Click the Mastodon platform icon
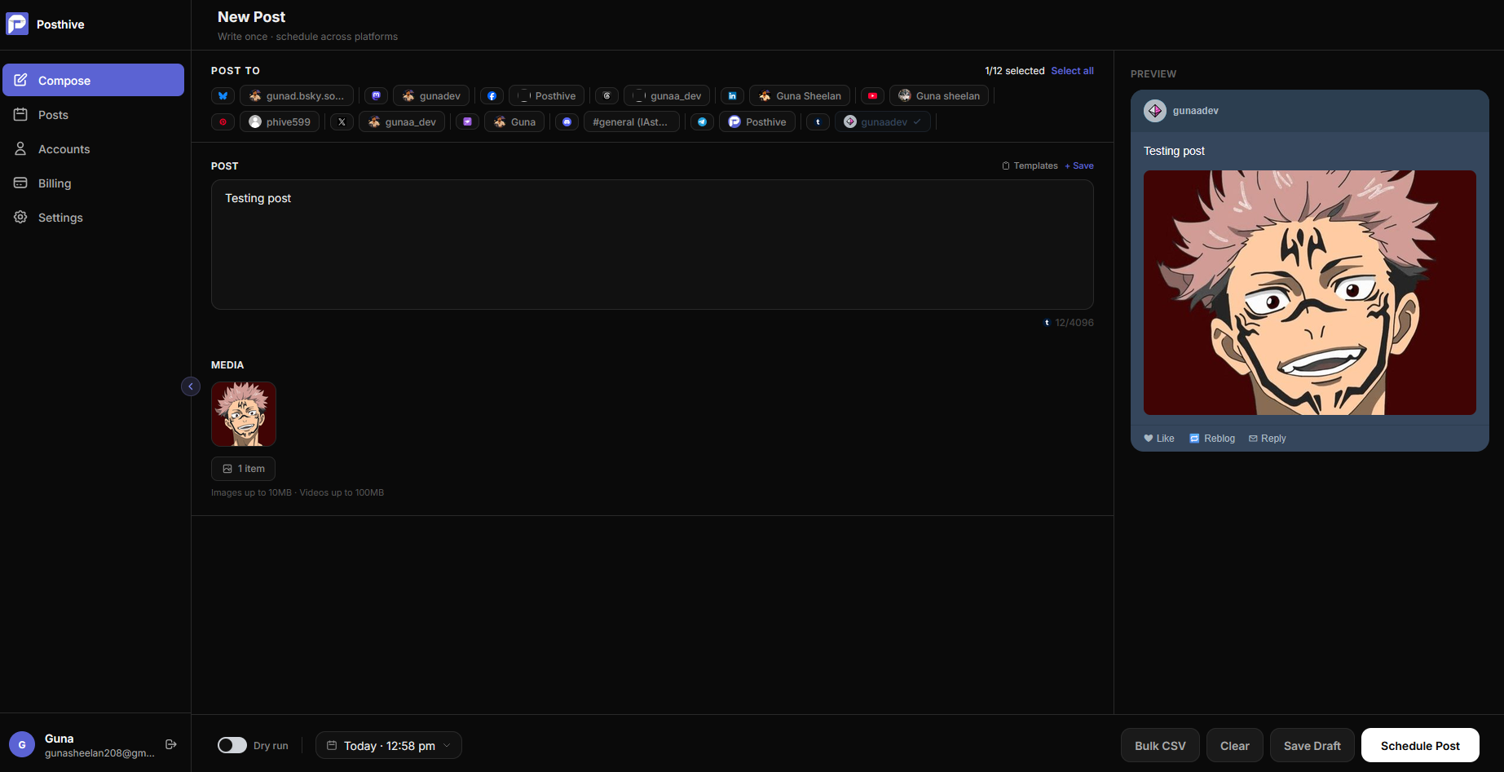This screenshot has height=772, width=1504. [x=376, y=96]
